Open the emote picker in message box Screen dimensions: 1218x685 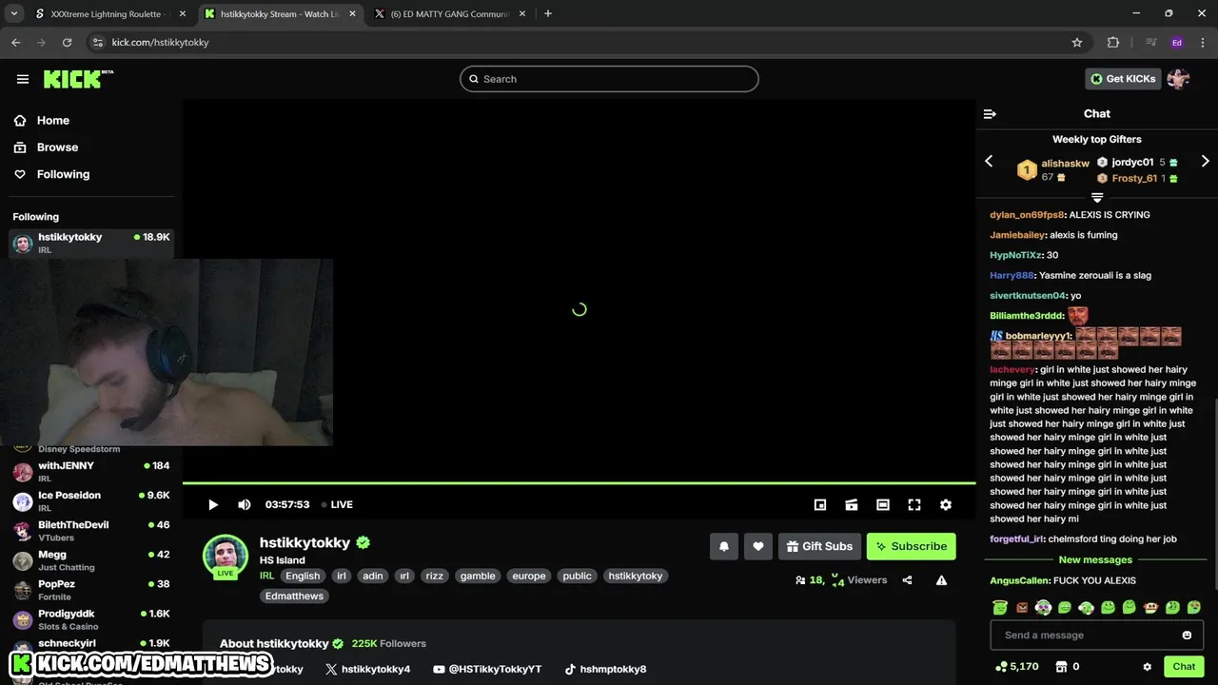[x=1187, y=636]
